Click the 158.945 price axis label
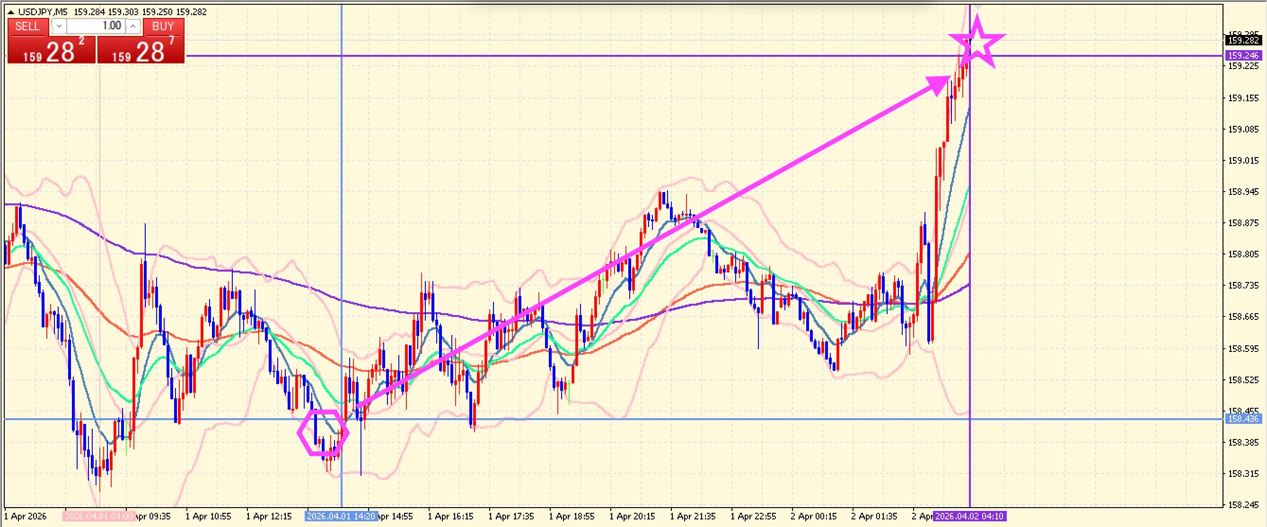The width and height of the screenshot is (1267, 527). coord(1243,192)
